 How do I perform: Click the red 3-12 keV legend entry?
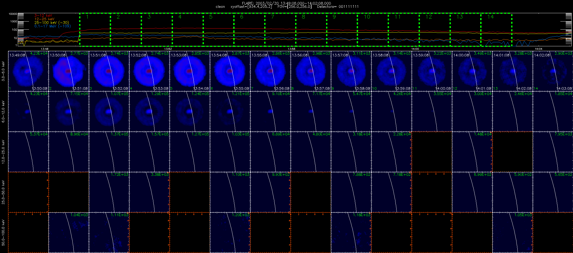click(x=43, y=16)
